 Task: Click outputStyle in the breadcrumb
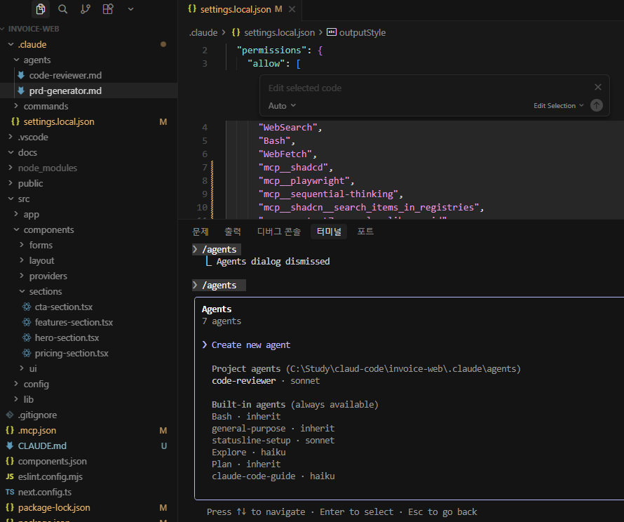362,33
